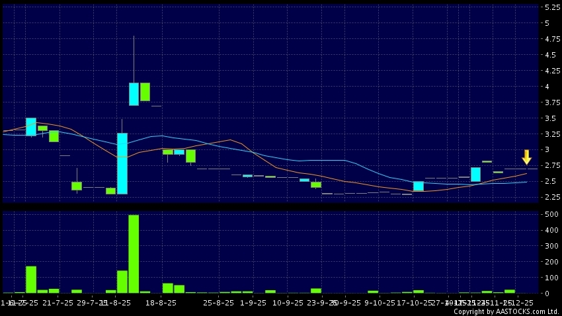Select the cyan candle at 17-10-25
Screen dimensions: 562x316
(x=418, y=186)
